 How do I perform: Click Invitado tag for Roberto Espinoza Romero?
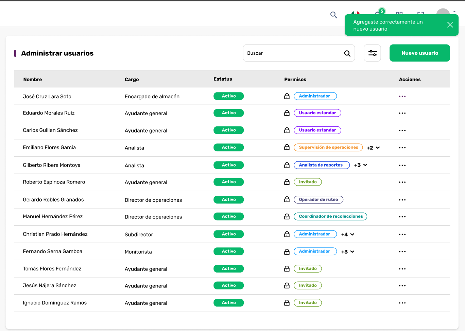(308, 182)
